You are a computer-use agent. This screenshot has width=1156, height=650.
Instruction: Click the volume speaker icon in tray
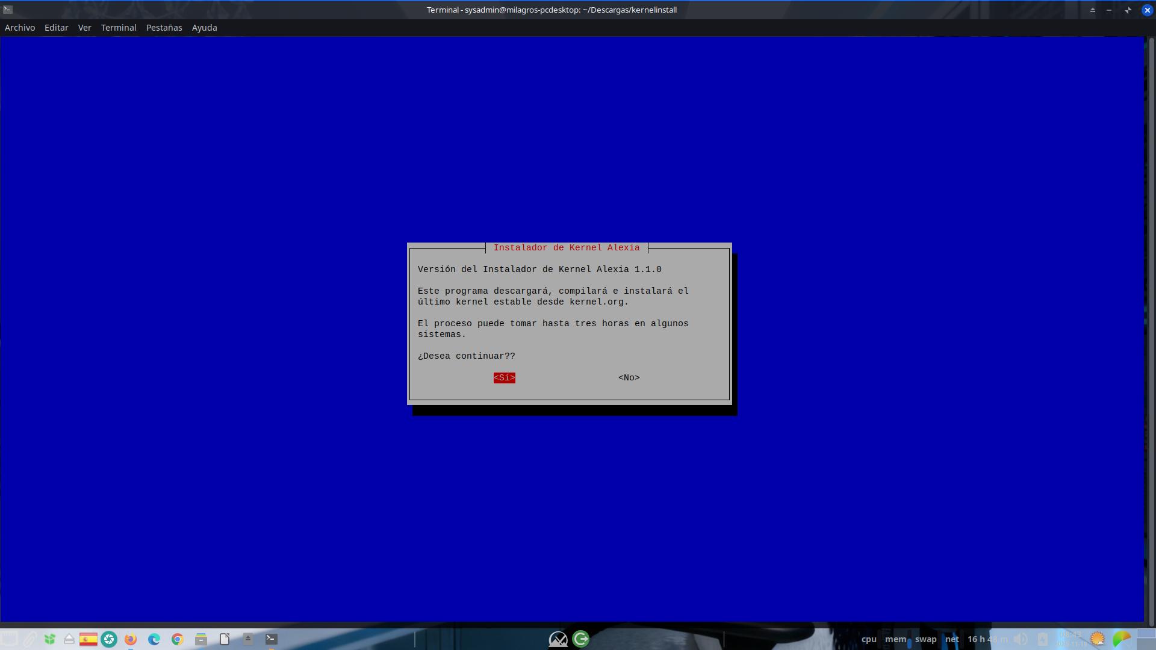(x=1020, y=639)
